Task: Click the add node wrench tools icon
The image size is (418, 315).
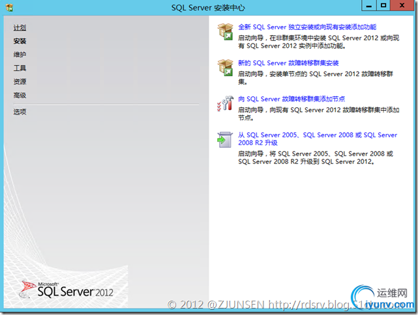Action: click(x=225, y=103)
